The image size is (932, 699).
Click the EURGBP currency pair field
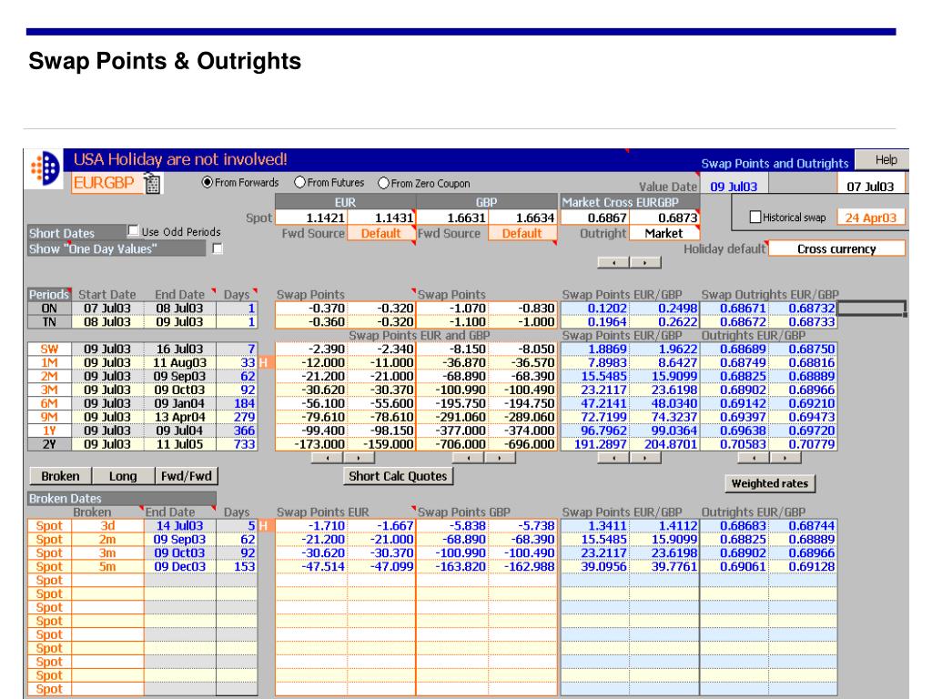(x=107, y=183)
